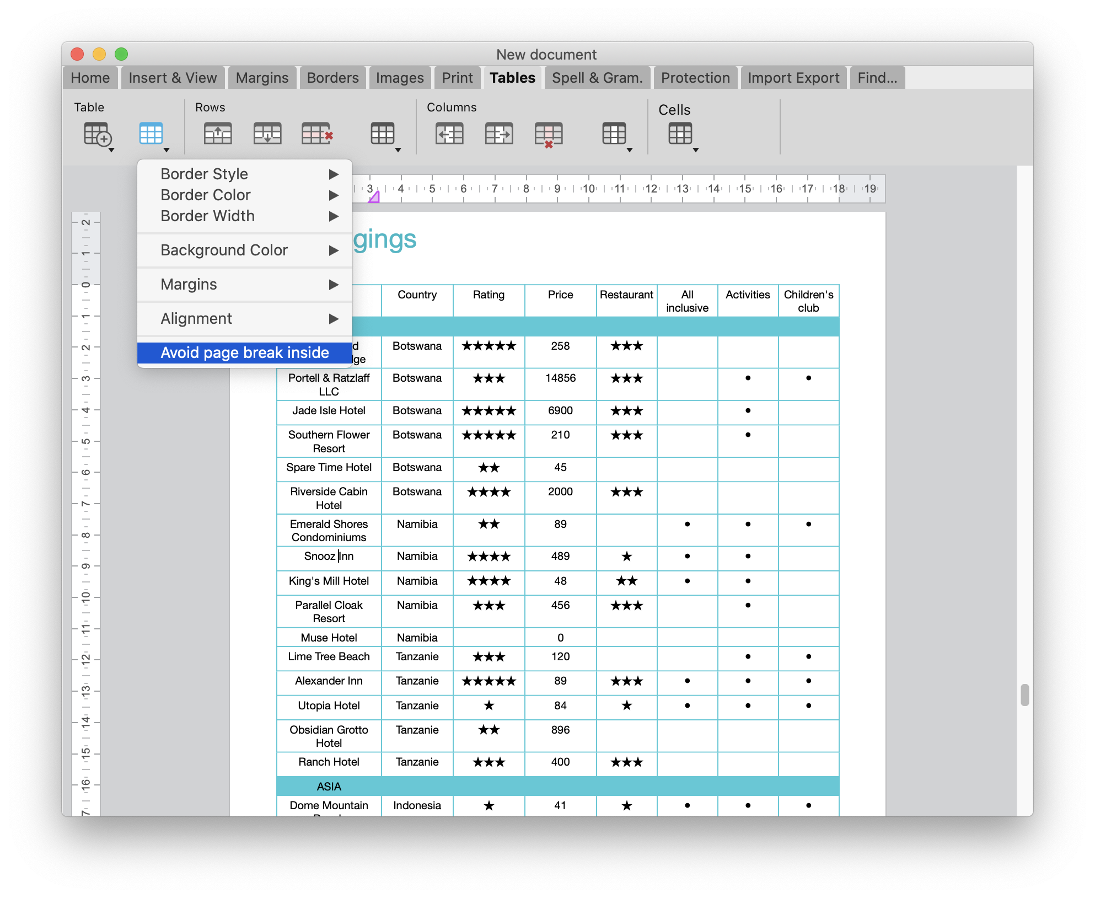Insert column to the right icon
This screenshot has width=1095, height=898.
499,134
